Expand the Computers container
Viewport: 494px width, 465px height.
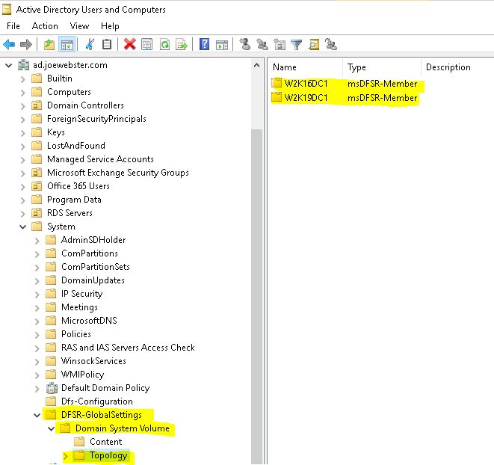tap(22, 93)
